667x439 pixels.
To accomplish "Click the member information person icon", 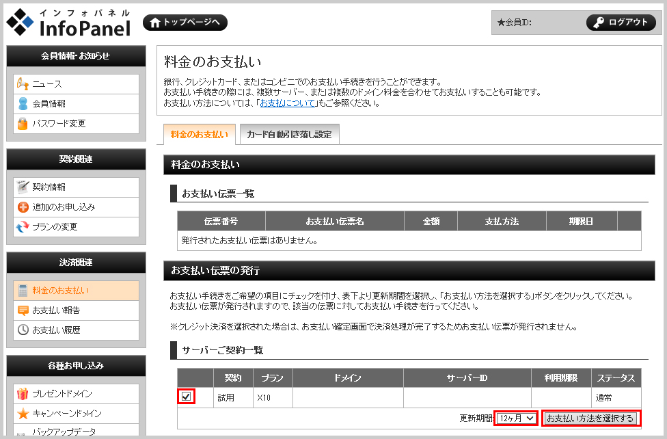I will pos(23,104).
